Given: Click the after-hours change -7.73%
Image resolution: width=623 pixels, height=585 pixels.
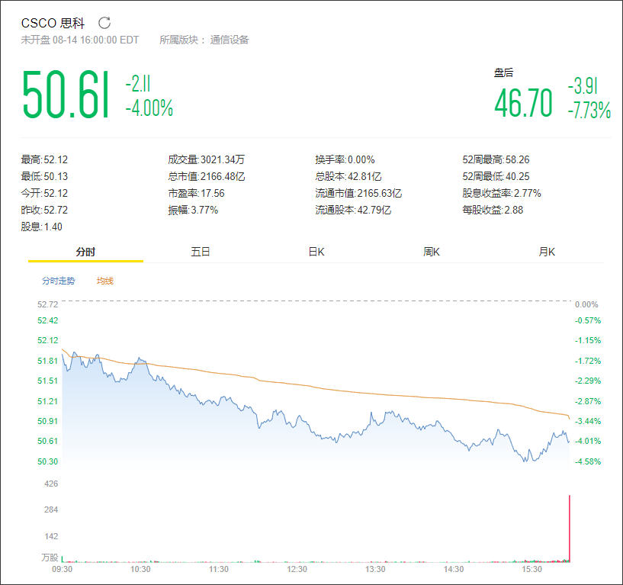Looking at the screenshot, I should 589,110.
